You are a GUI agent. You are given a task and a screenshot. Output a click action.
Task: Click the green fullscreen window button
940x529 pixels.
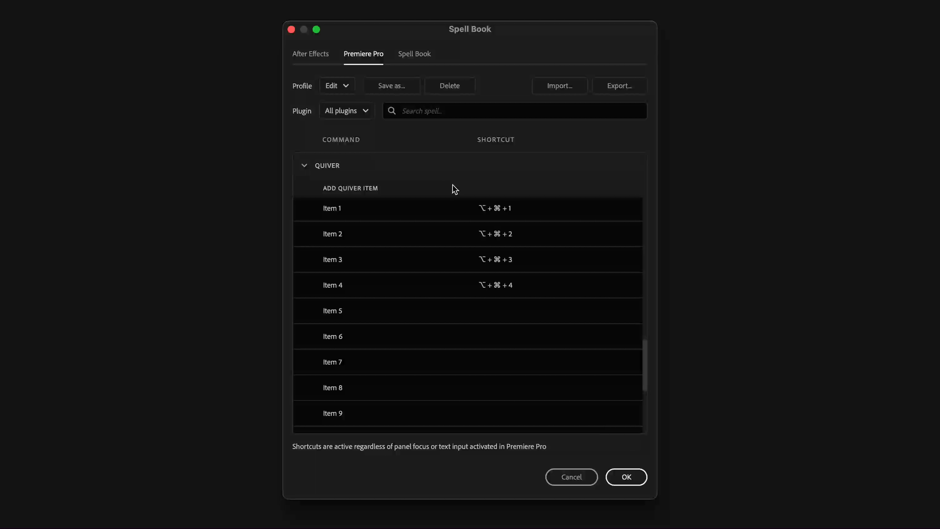316,30
